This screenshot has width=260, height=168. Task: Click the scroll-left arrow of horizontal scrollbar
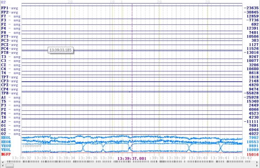click(x=3, y=166)
